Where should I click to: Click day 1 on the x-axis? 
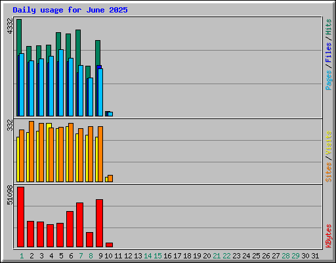[x=22, y=256]
